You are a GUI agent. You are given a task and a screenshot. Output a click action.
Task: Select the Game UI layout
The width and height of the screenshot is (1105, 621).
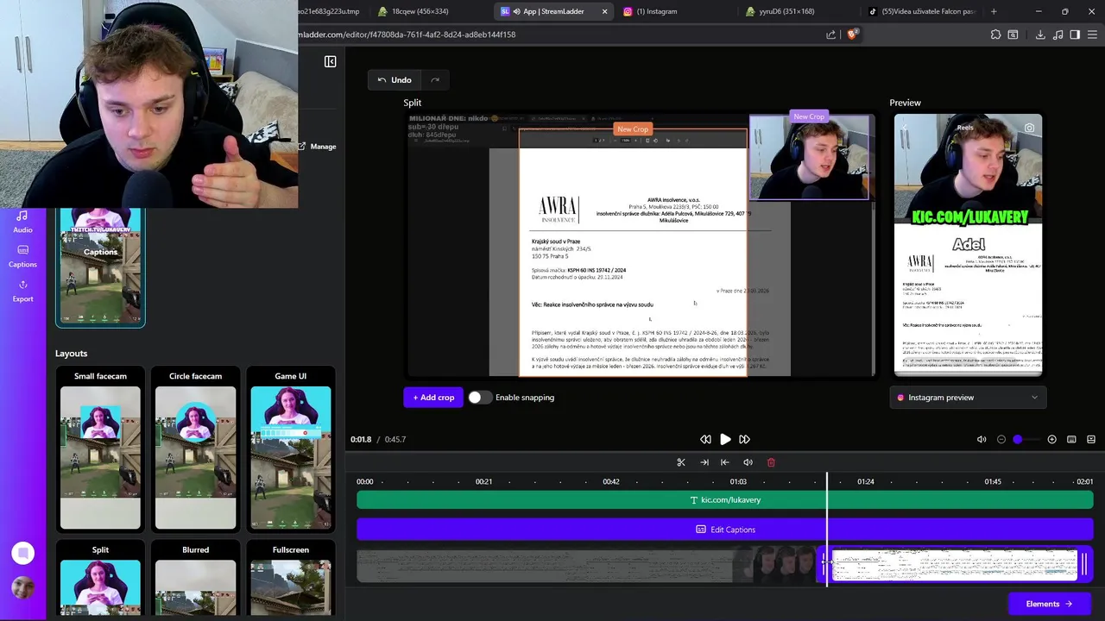[x=291, y=449]
